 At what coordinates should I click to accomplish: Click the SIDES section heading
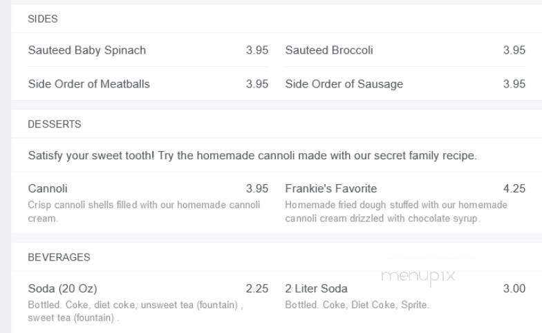coord(43,19)
